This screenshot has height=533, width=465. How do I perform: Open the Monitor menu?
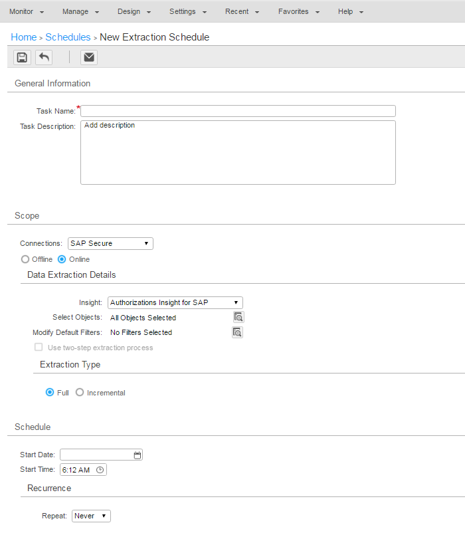click(x=27, y=11)
